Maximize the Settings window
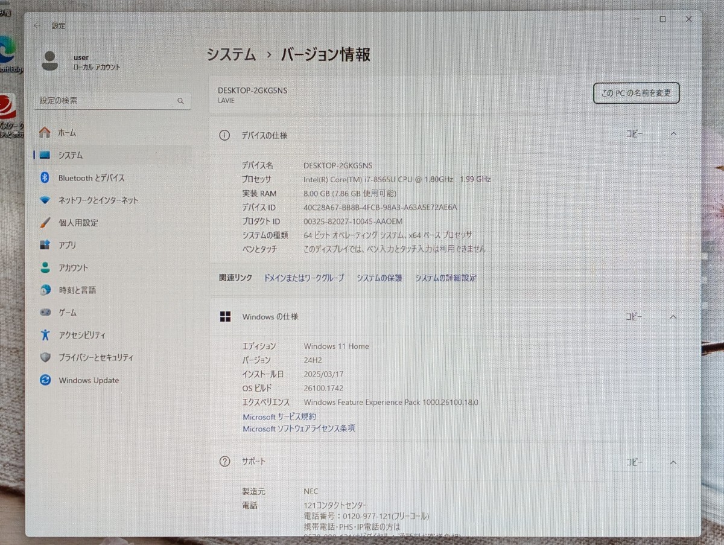The height and width of the screenshot is (545, 724). pyautogui.click(x=662, y=19)
